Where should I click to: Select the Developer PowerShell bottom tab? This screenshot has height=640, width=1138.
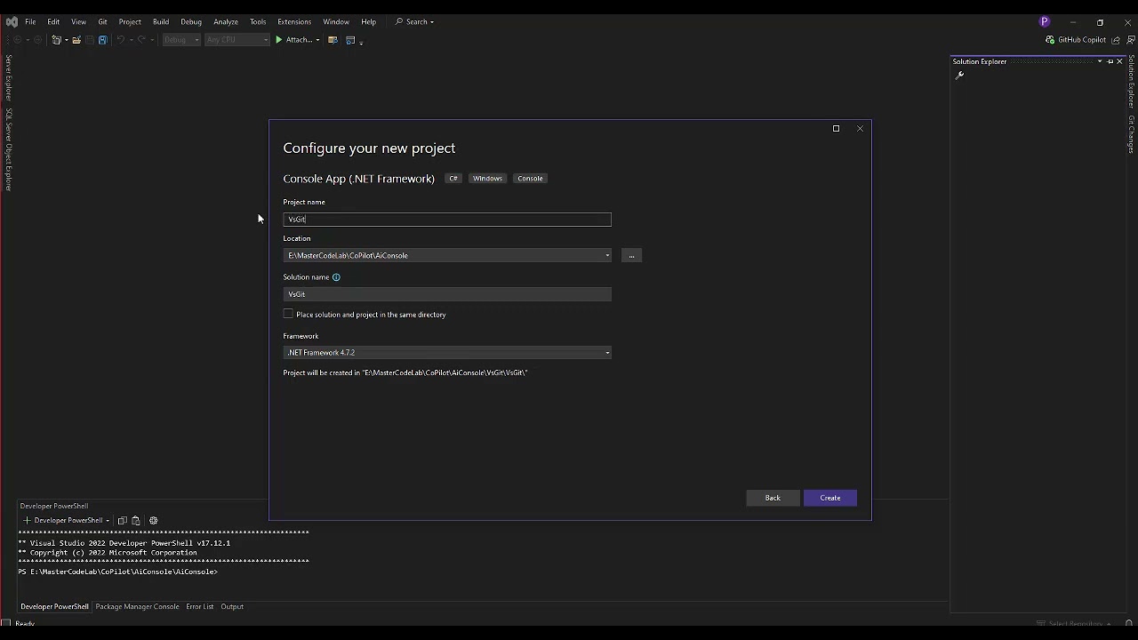[x=54, y=607]
